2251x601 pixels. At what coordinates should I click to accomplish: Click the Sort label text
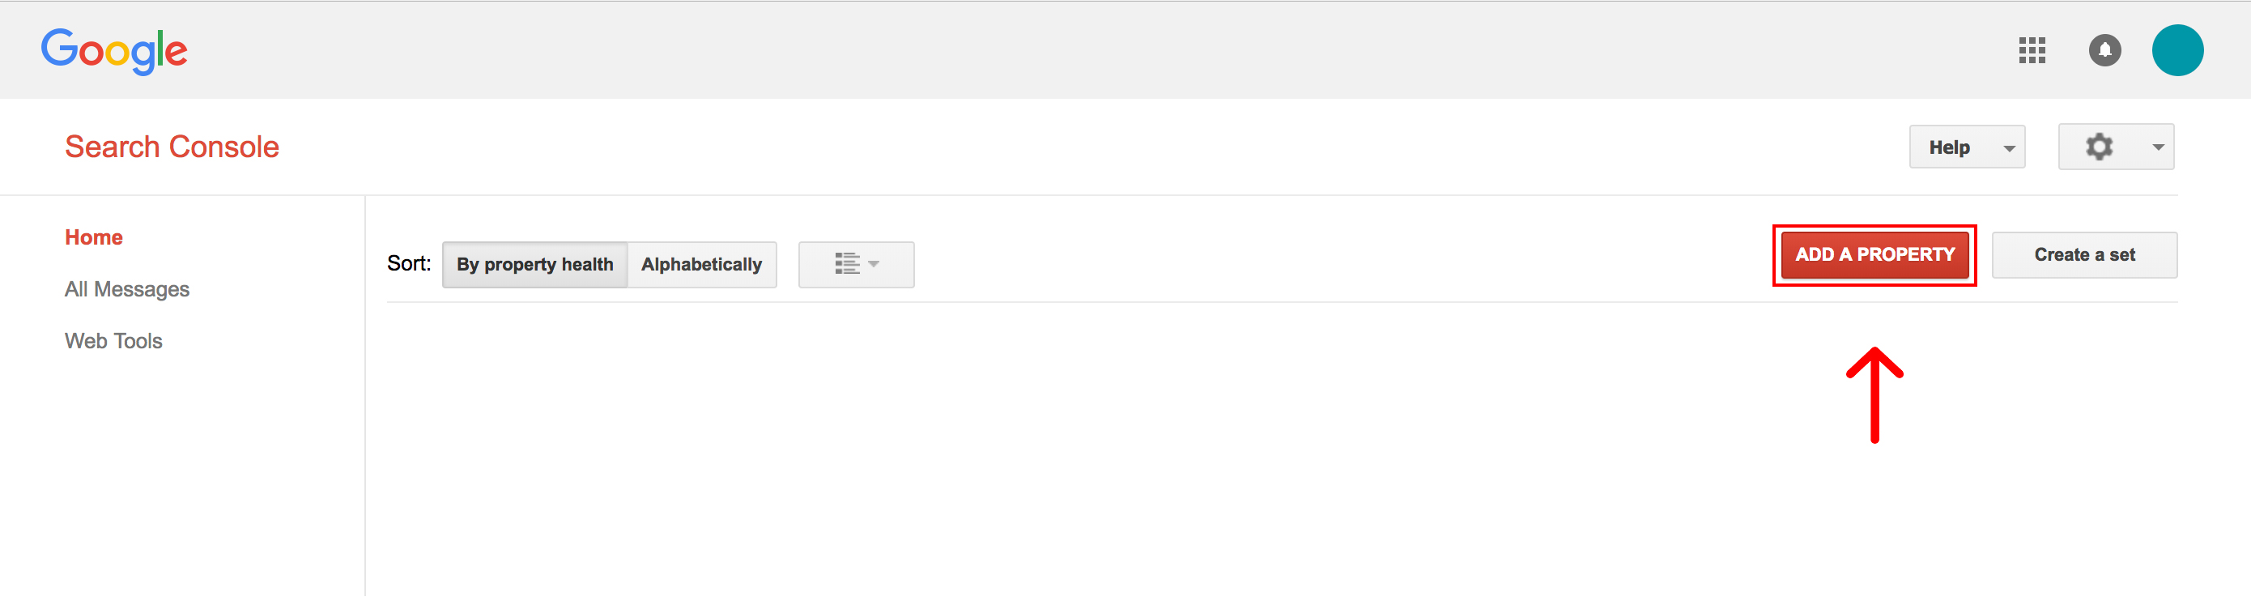[409, 264]
